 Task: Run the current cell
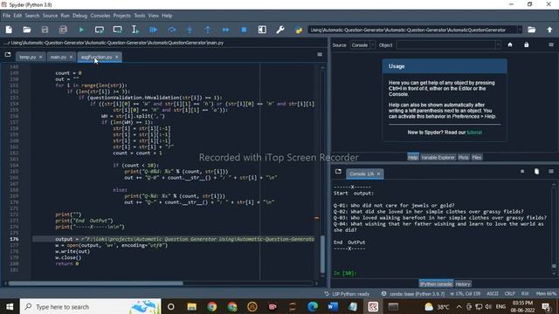pyautogui.click(x=100, y=30)
